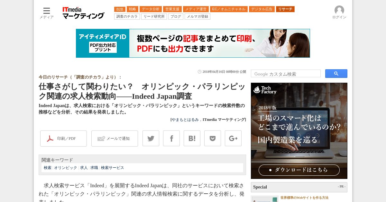Open the デジタル広告 category tab
Image resolution: width=386 pixels, height=202 pixels.
tap(262, 9)
